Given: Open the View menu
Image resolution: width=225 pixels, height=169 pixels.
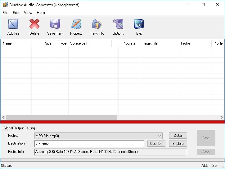Looking at the screenshot, I should click(28, 13).
